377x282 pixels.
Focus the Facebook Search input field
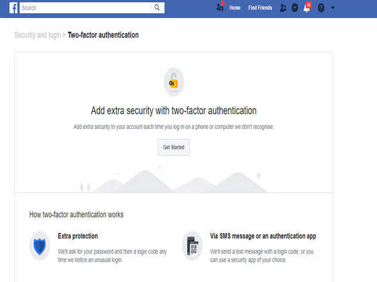tap(87, 8)
